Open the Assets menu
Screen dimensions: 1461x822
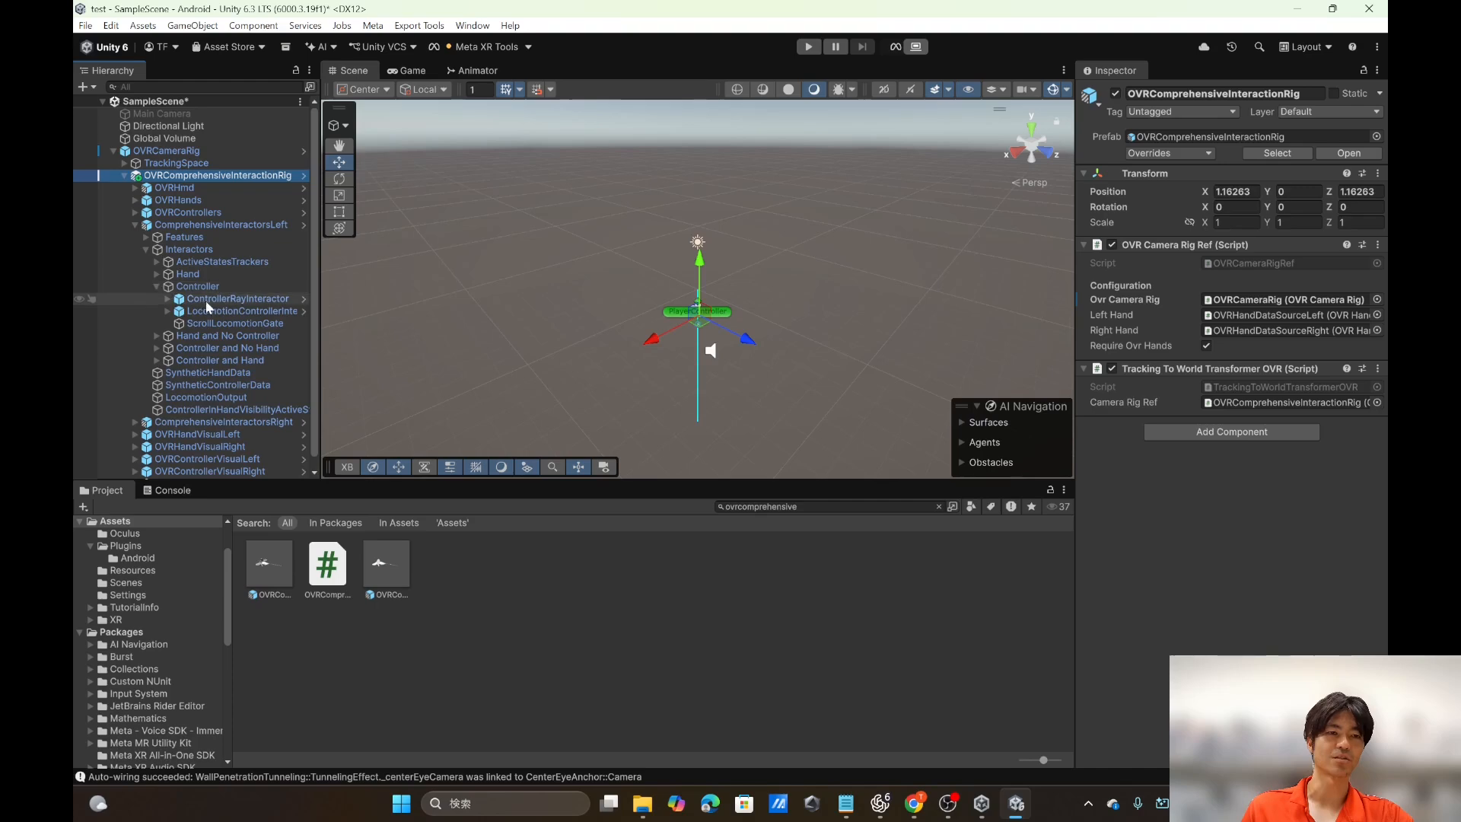tap(143, 25)
